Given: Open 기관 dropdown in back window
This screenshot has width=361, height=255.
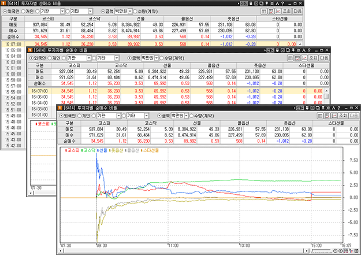Looking at the screenshot, I should tap(62, 12).
